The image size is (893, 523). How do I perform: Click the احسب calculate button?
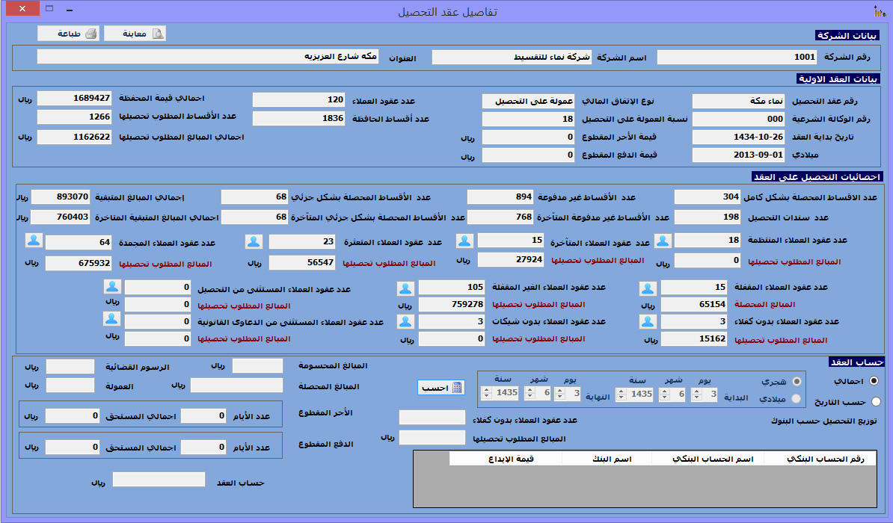tap(441, 388)
